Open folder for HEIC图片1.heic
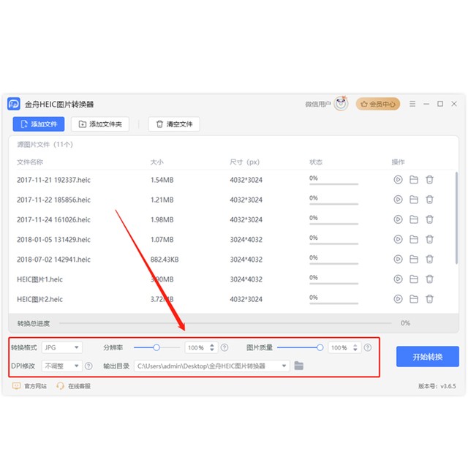 (414, 279)
